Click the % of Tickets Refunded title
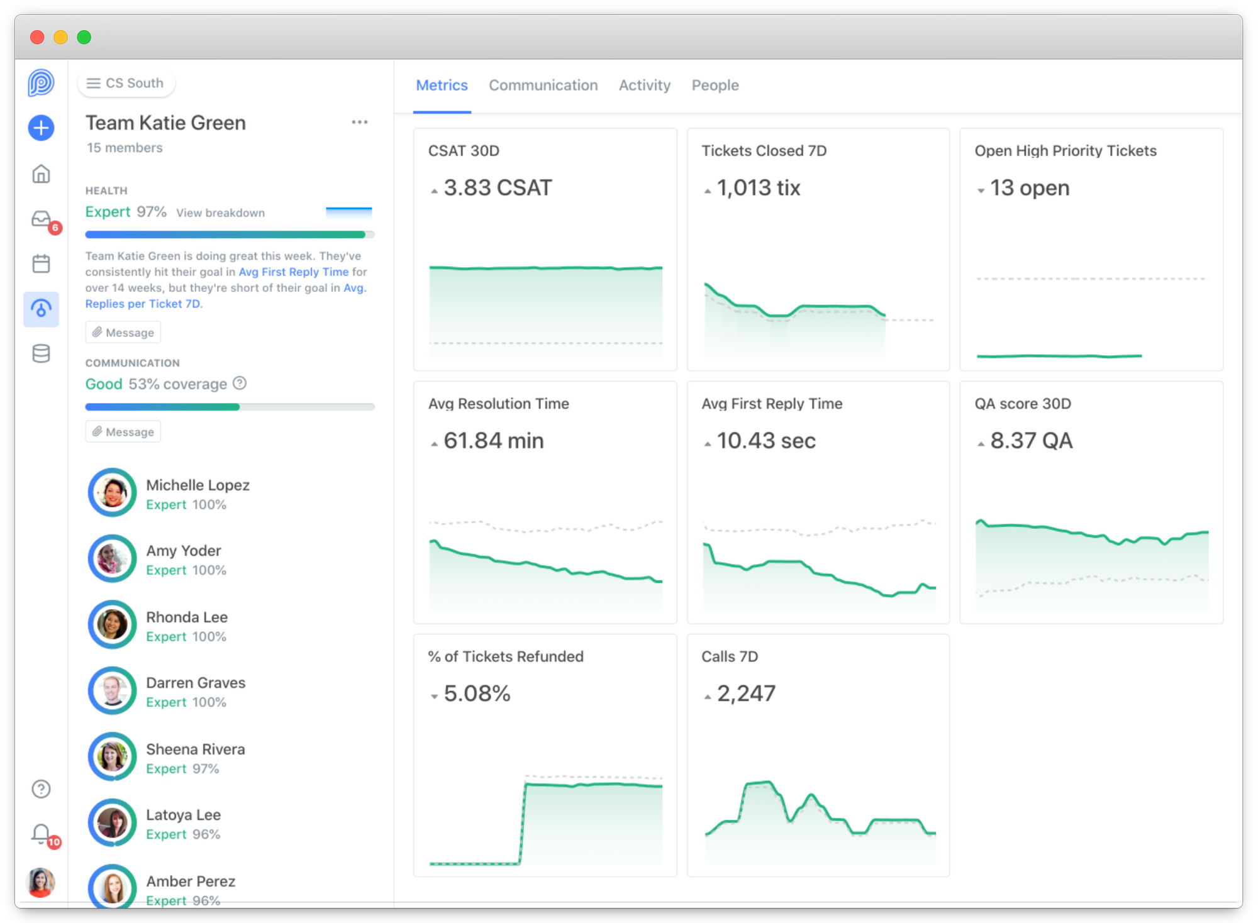 tap(506, 656)
